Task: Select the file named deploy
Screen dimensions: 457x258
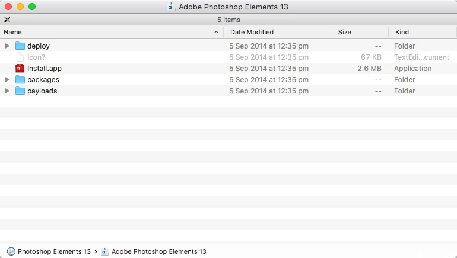Action: tap(39, 46)
